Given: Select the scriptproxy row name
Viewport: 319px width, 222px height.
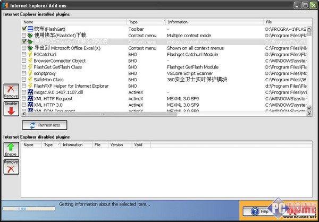Looking at the screenshot, I should point(45,73).
